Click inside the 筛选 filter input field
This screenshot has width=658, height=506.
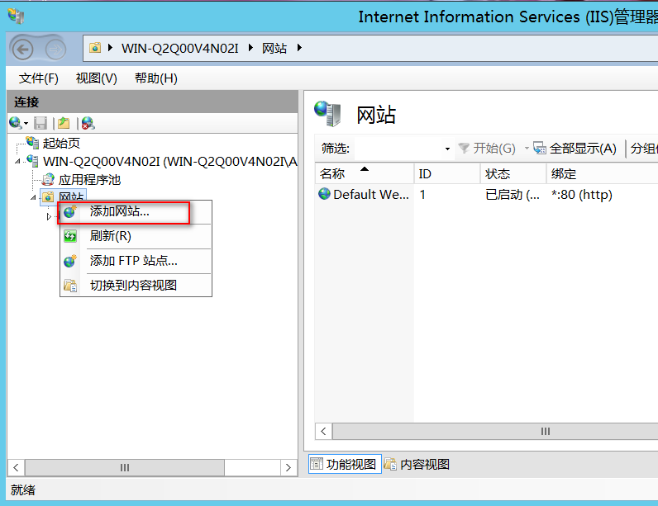[x=398, y=149]
